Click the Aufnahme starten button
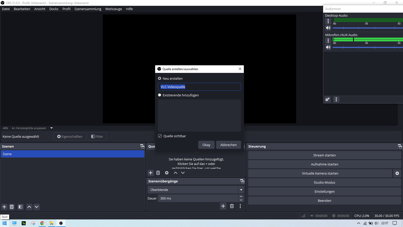 324,164
